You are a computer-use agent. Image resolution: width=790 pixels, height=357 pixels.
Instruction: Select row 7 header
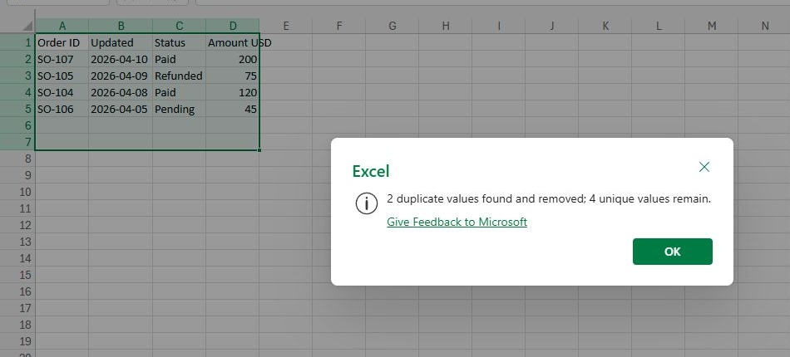coord(17,142)
